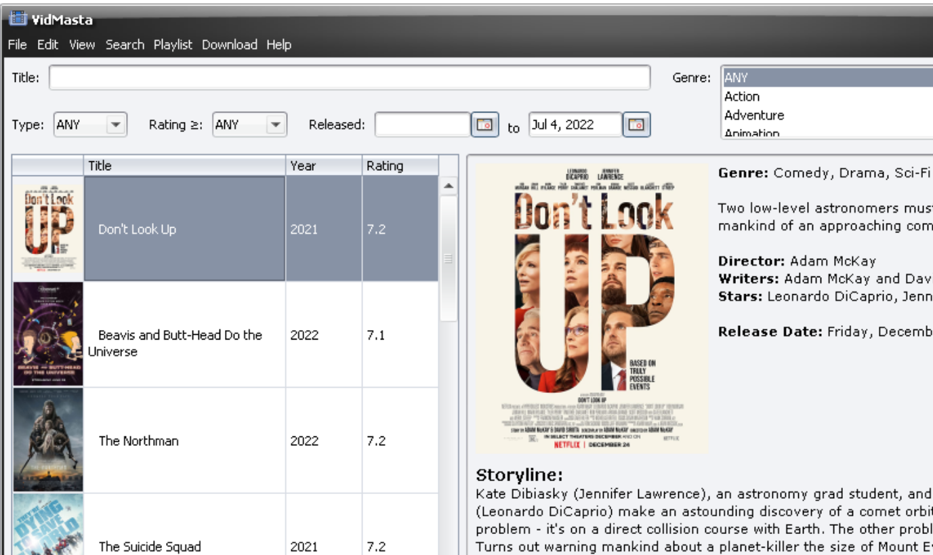Click The Suicide Squad poster thumbnail
933x555 pixels.
(x=48, y=525)
